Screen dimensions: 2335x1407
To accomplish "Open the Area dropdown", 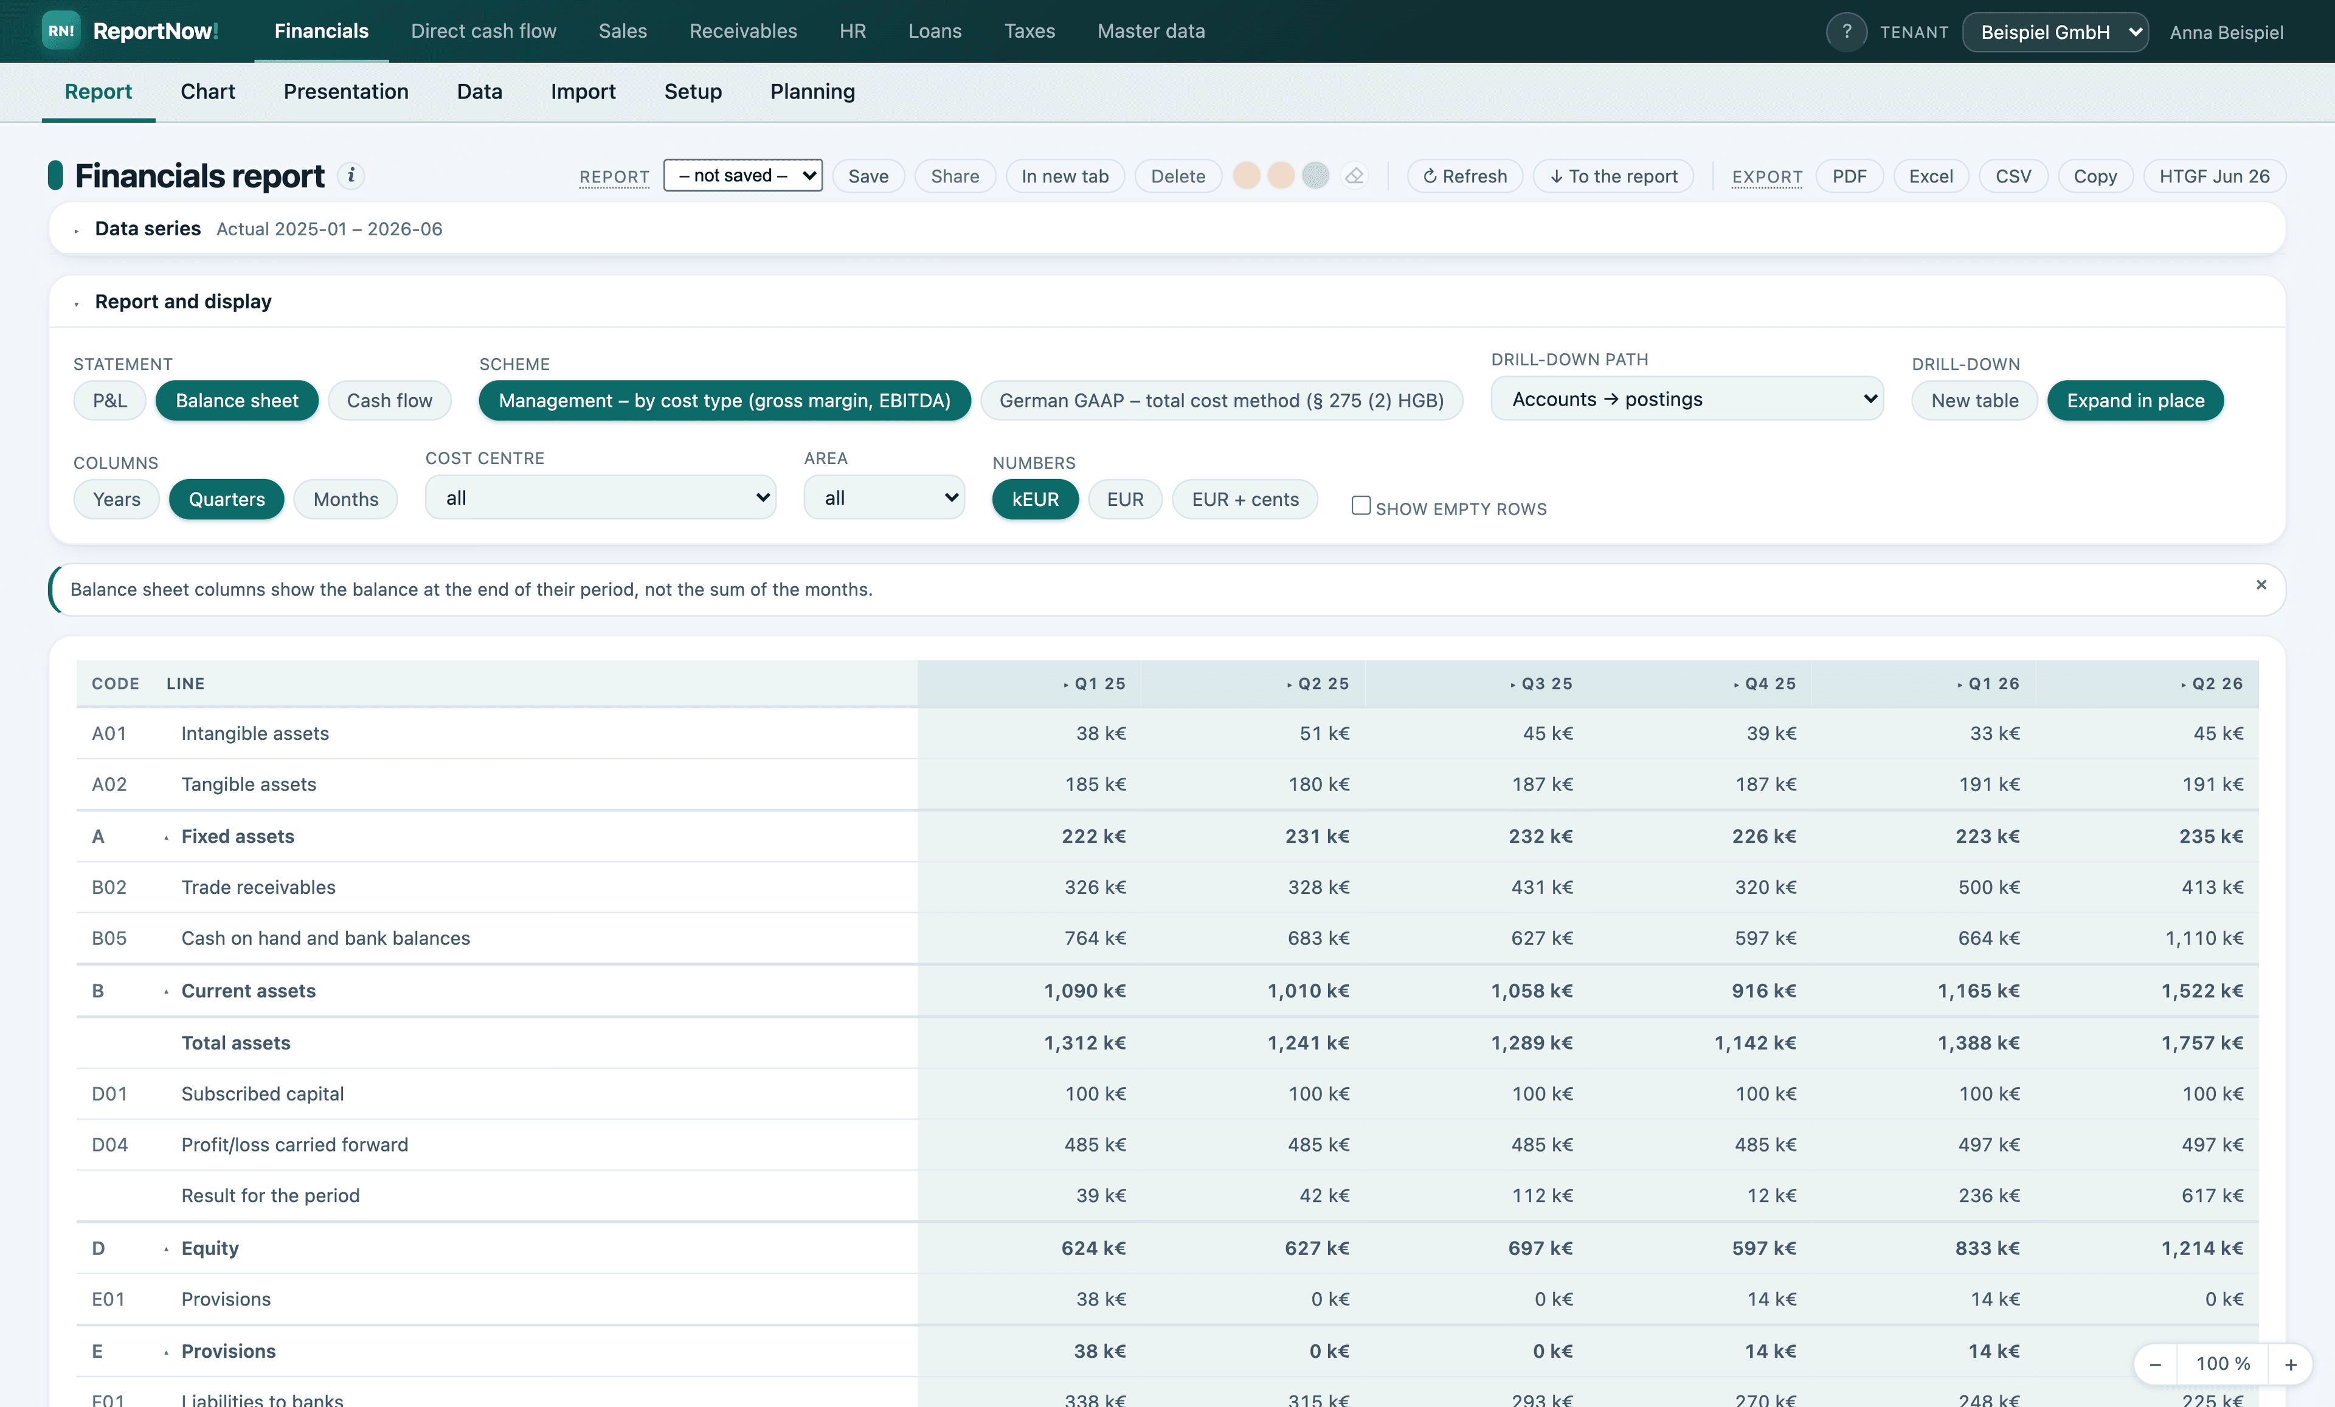I will (884, 497).
